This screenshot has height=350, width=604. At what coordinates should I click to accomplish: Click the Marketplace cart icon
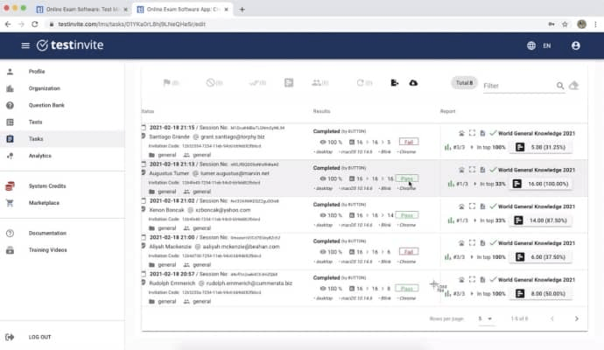click(x=10, y=203)
